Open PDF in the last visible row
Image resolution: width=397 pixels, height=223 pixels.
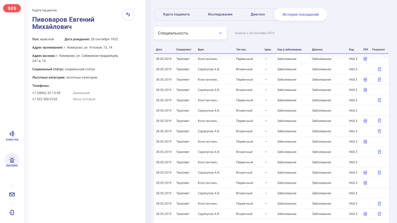click(365, 214)
